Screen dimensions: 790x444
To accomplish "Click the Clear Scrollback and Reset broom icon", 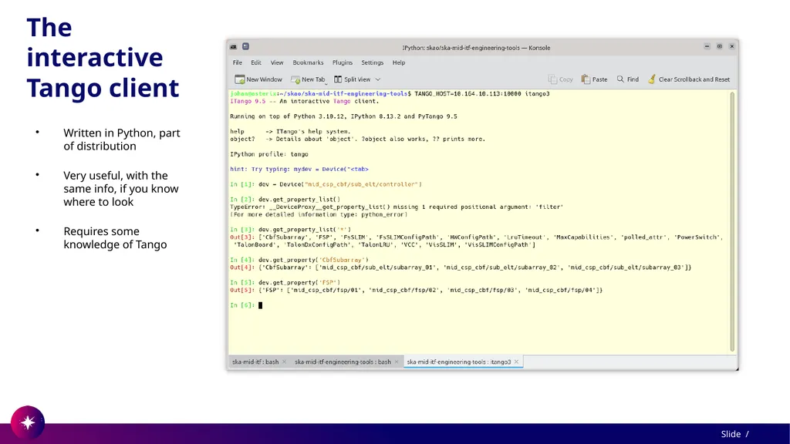I will point(652,79).
